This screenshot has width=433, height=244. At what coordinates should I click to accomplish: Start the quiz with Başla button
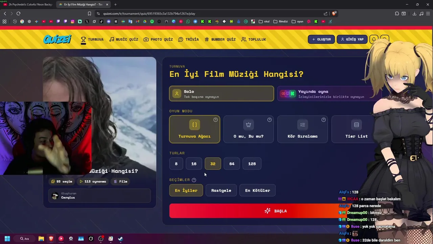[275, 211]
